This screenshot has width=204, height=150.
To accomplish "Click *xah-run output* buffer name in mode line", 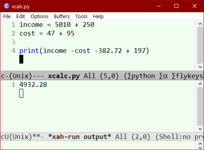I will click(x=80, y=137).
